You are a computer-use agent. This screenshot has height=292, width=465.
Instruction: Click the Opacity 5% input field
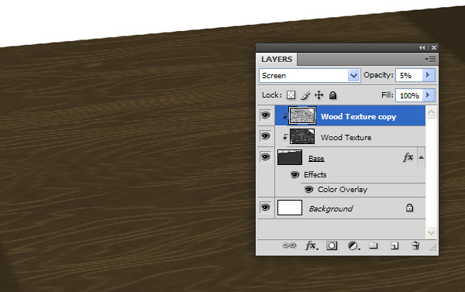click(409, 75)
